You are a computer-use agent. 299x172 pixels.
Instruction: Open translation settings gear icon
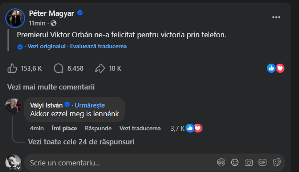point(20,47)
